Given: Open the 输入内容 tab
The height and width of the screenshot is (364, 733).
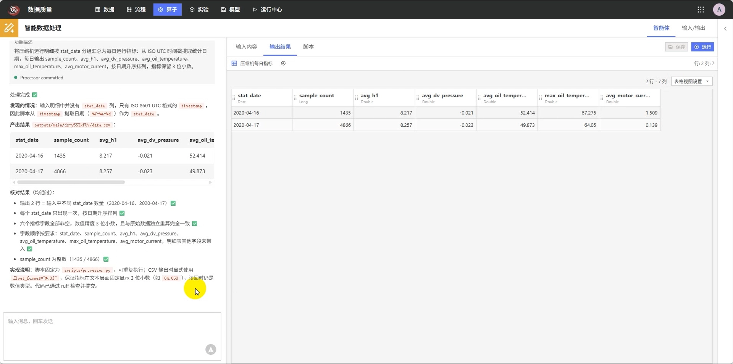Looking at the screenshot, I should pyautogui.click(x=246, y=47).
